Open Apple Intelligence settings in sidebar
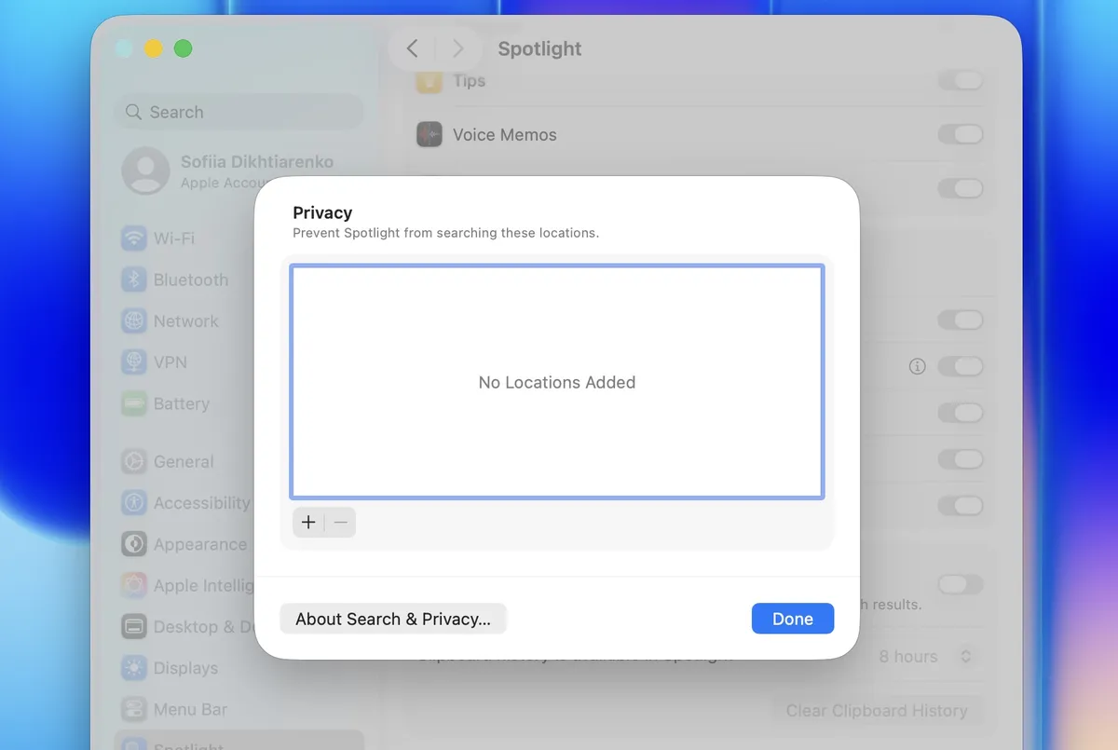Screen dimensions: 1118x750 click(x=186, y=585)
